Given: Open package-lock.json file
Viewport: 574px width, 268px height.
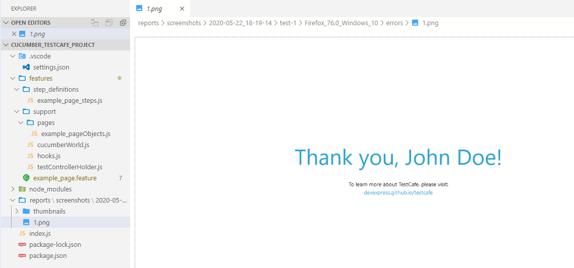Looking at the screenshot, I should tap(55, 245).
